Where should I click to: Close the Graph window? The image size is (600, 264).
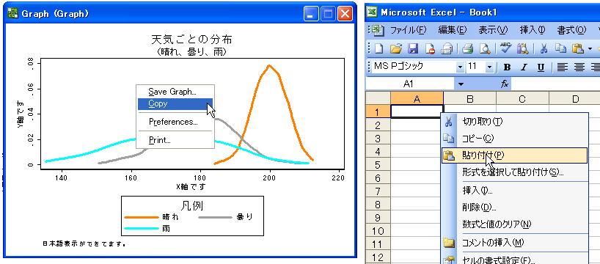coord(345,14)
